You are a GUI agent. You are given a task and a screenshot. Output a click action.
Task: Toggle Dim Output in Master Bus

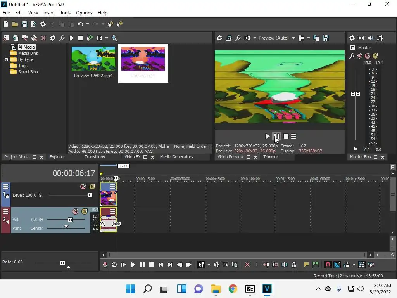(x=370, y=38)
